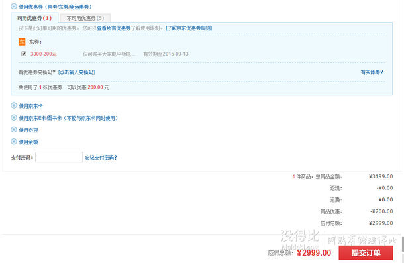Click 可以优惠 200.00 元 summary text
The height and width of the screenshot is (263, 404).
88,87
